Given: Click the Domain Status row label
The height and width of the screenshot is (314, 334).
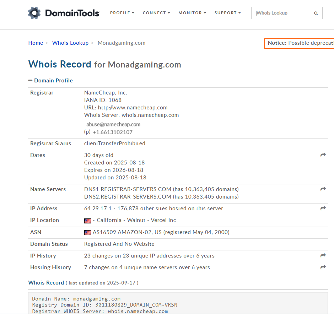Looking at the screenshot, I should click(x=49, y=244).
